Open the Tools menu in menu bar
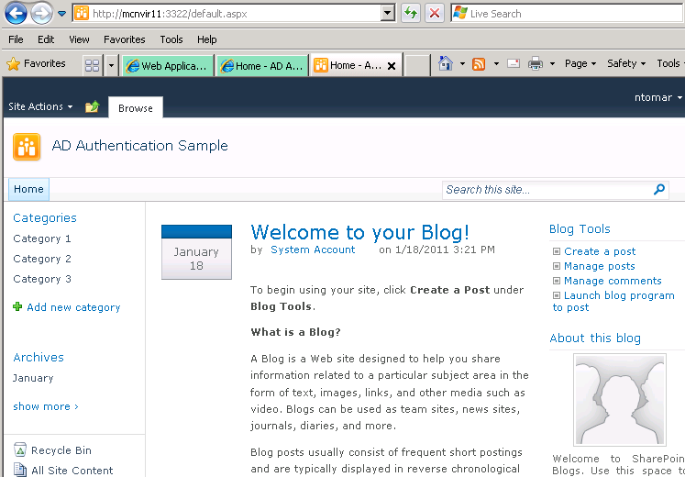The width and height of the screenshot is (685, 477). click(171, 39)
